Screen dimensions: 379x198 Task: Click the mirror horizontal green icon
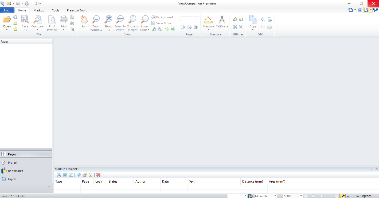(166, 29)
